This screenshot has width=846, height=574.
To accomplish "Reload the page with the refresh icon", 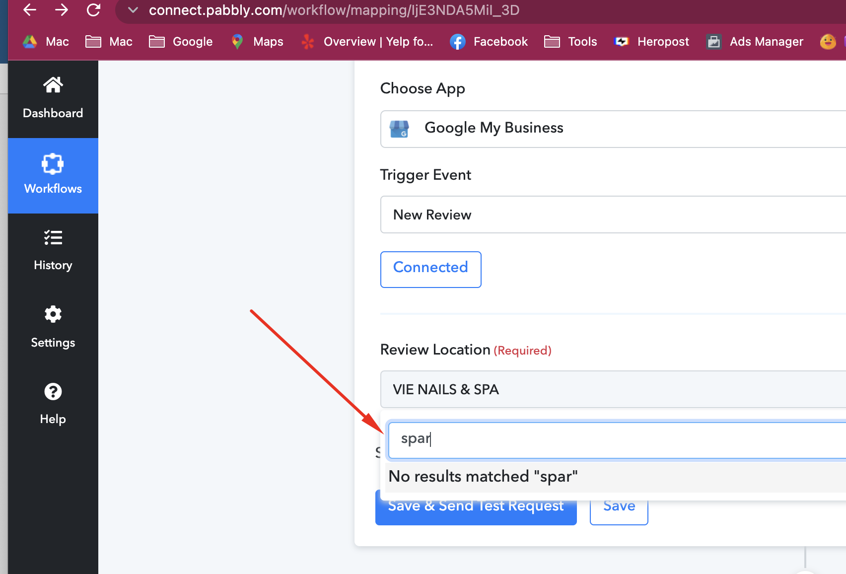I will pyautogui.click(x=93, y=10).
